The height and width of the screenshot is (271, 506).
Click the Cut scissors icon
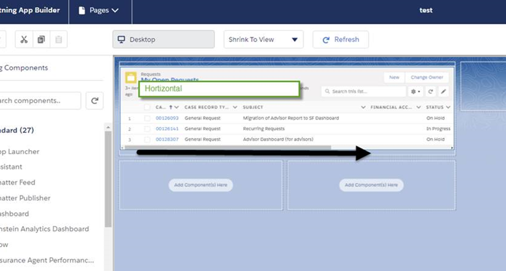pos(24,40)
